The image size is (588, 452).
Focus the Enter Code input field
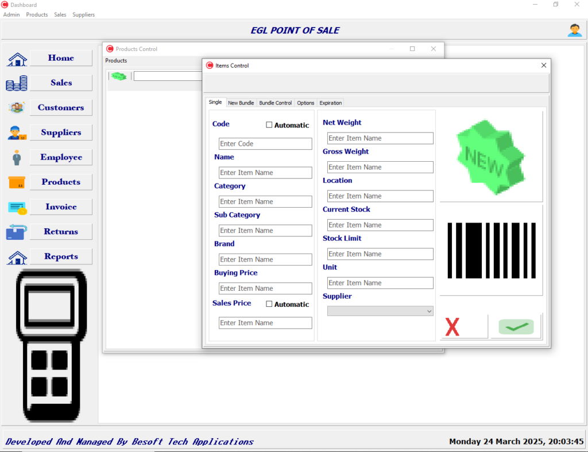[265, 144]
